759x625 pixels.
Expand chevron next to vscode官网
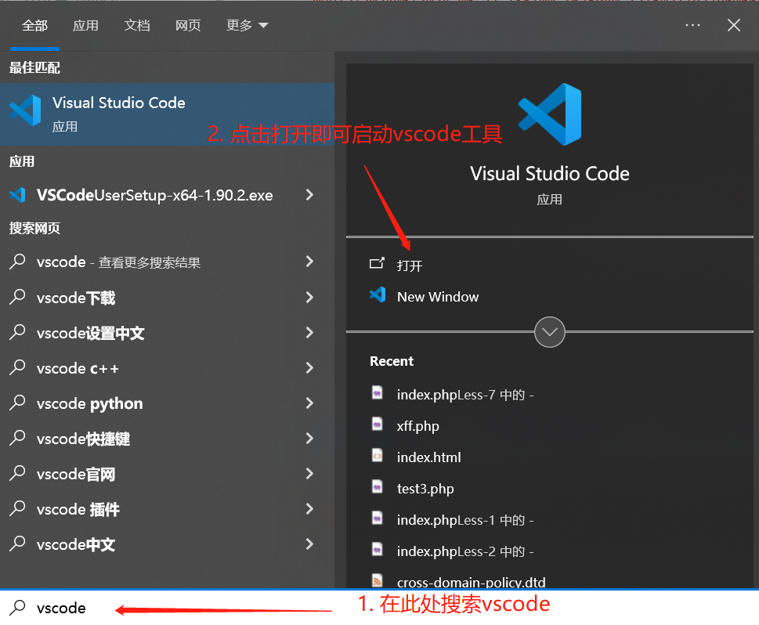point(310,474)
